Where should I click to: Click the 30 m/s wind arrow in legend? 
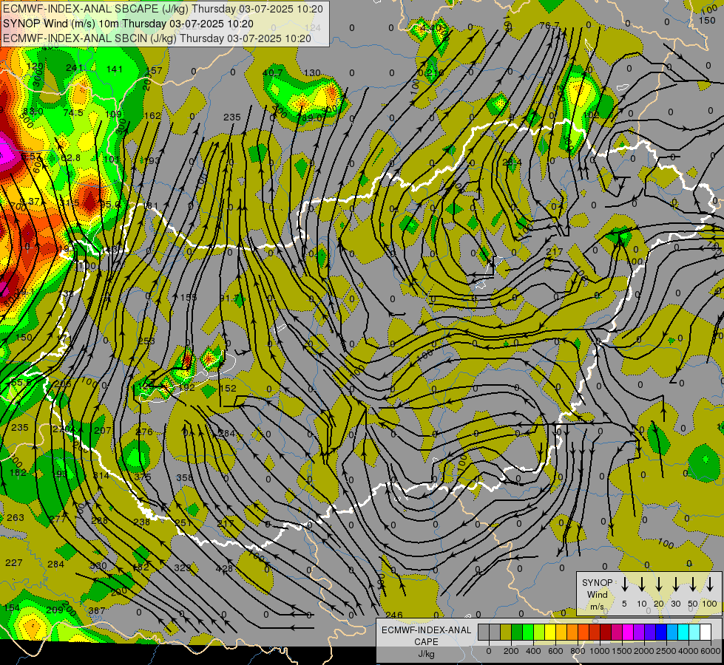click(x=675, y=584)
